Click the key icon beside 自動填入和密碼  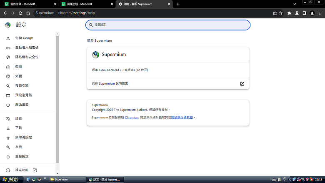click(x=8, y=48)
